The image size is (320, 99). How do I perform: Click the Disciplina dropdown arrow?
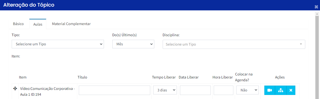pos(301,44)
